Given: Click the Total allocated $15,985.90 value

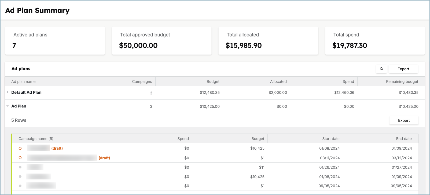Looking at the screenshot, I should click(244, 46).
